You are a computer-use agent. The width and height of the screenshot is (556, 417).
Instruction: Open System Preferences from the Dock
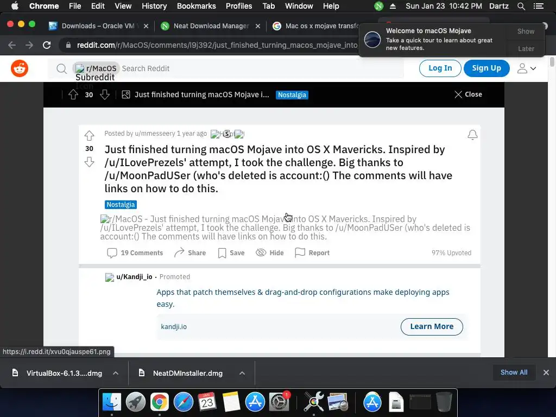pos(279,402)
